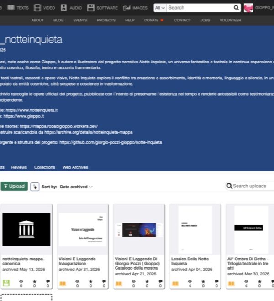Open the notteinquieta-mappa-canonica thumbnail
The width and height of the screenshot is (274, 301).
click(x=26, y=229)
